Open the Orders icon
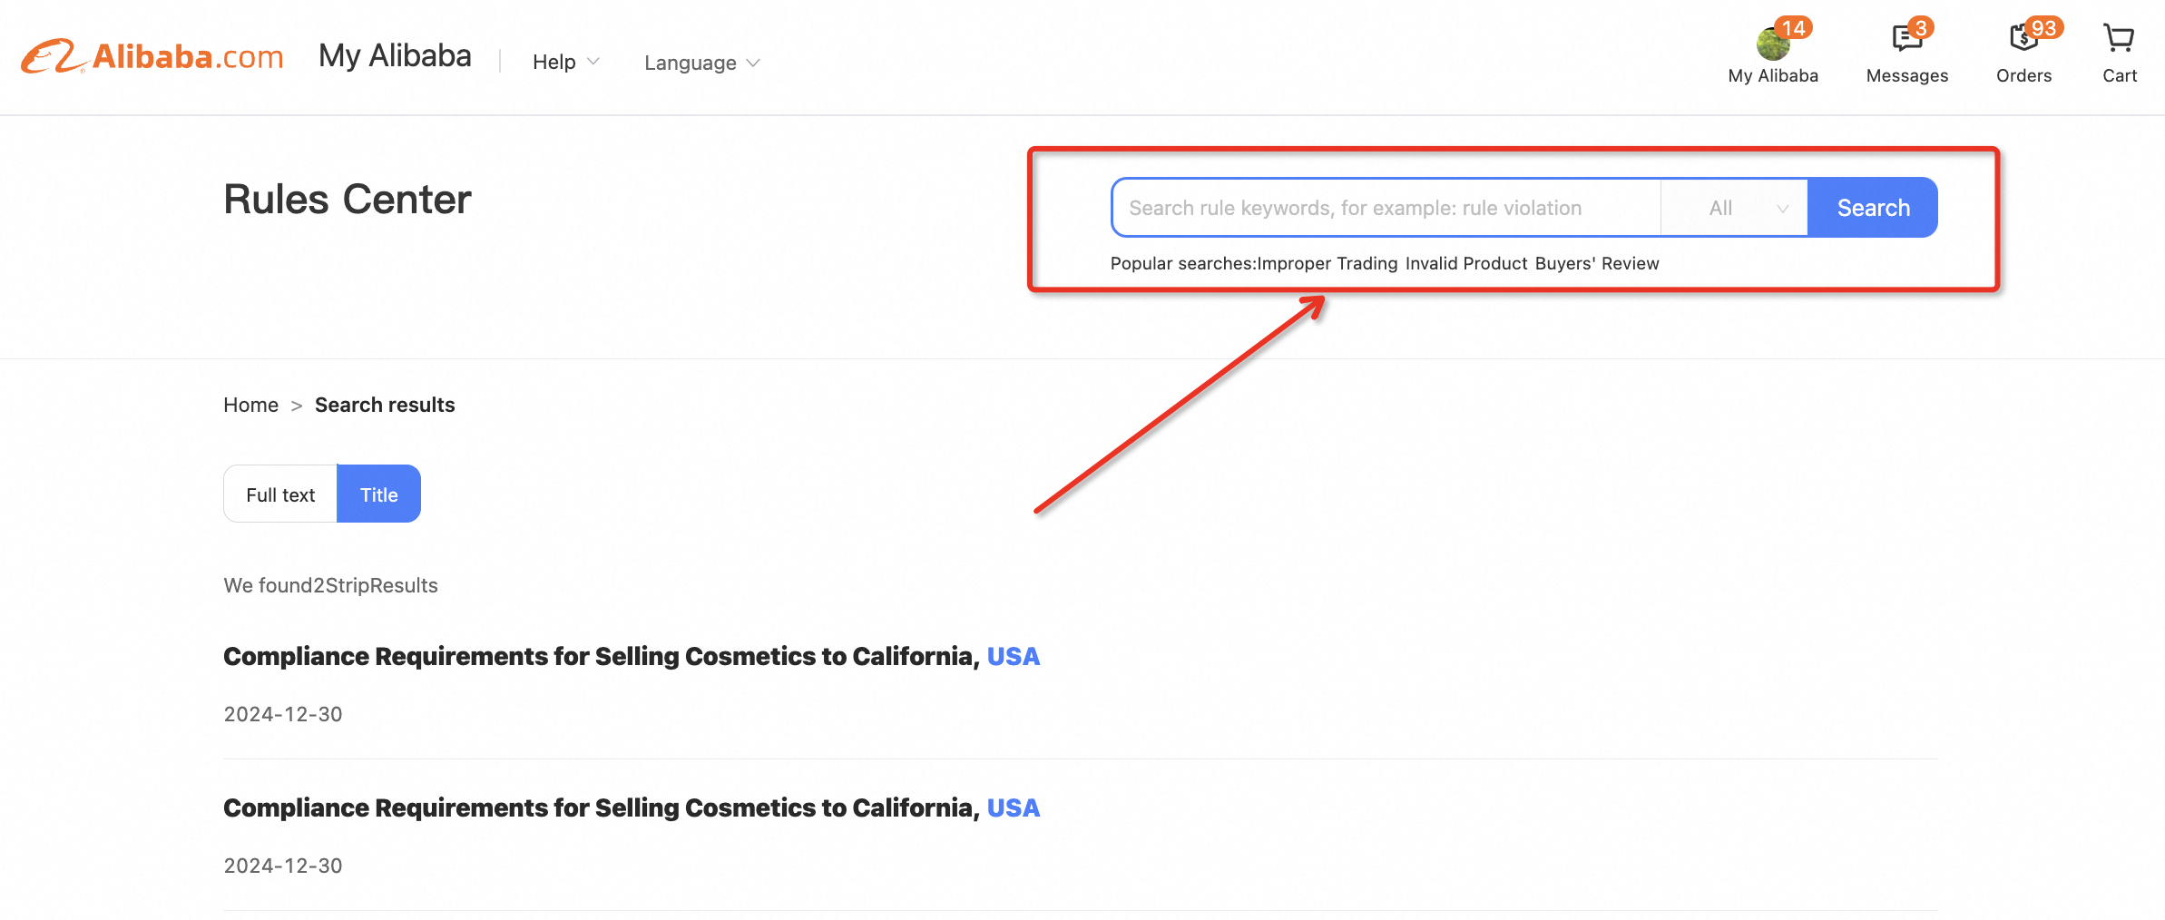The height and width of the screenshot is (920, 2165). pyautogui.click(x=2023, y=39)
